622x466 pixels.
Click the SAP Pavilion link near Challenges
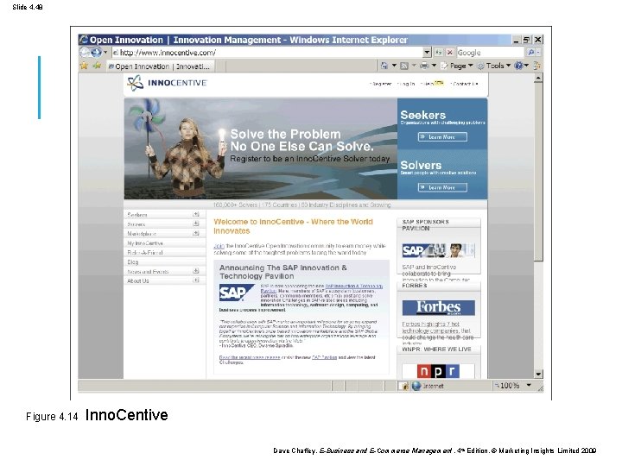tap(324, 357)
